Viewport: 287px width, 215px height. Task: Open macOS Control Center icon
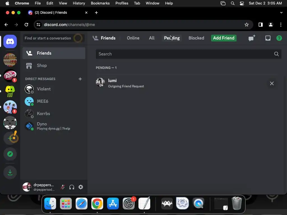pos(242,3)
